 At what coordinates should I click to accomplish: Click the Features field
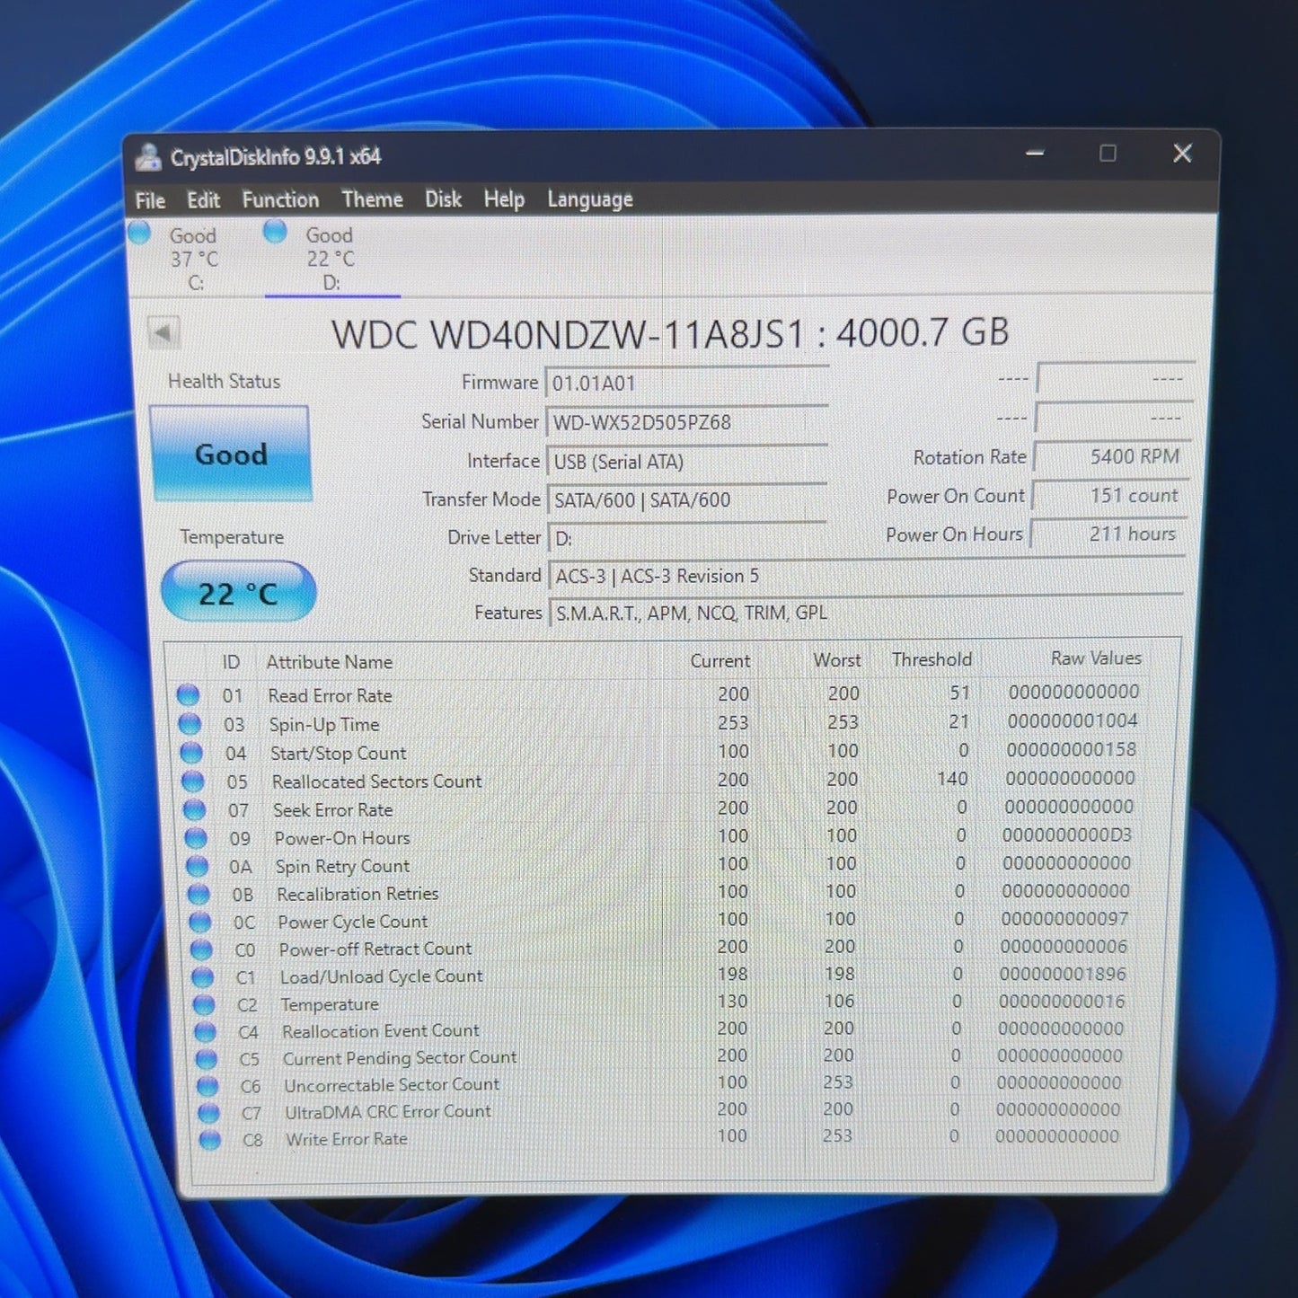tap(866, 614)
